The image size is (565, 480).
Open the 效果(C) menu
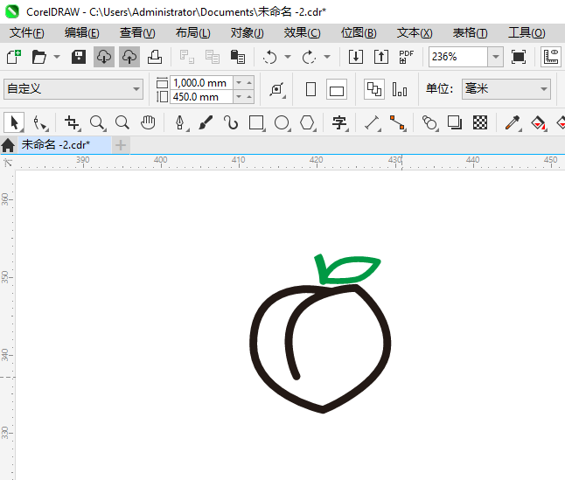click(x=303, y=32)
